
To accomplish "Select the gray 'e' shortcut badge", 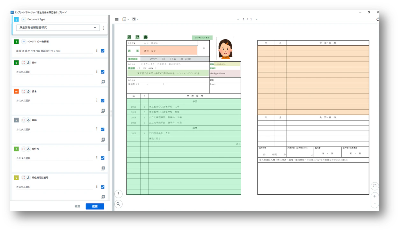I will pos(17,120).
